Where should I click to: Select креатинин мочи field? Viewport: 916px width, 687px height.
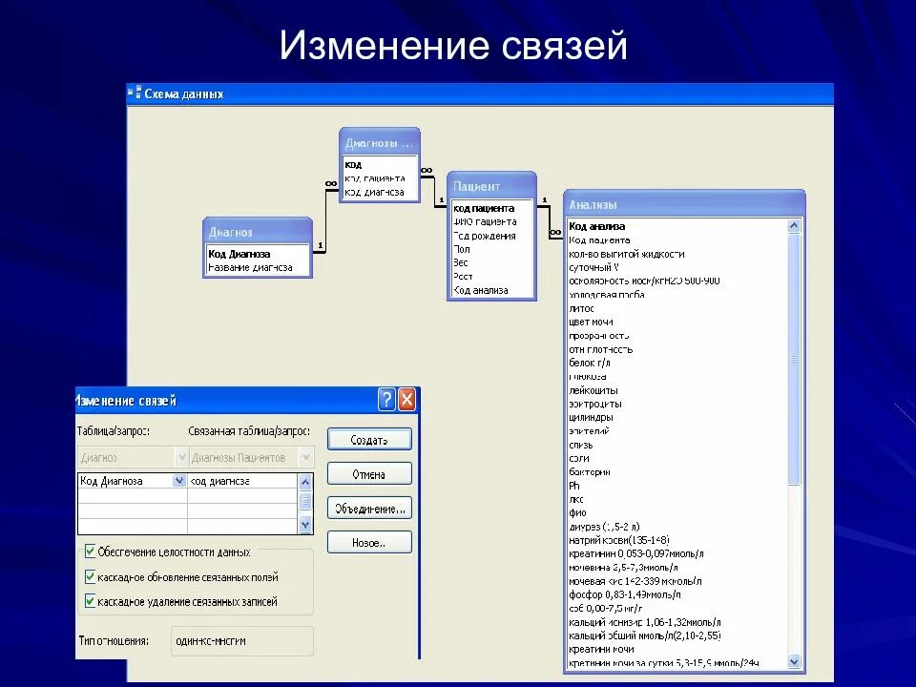tap(601, 649)
